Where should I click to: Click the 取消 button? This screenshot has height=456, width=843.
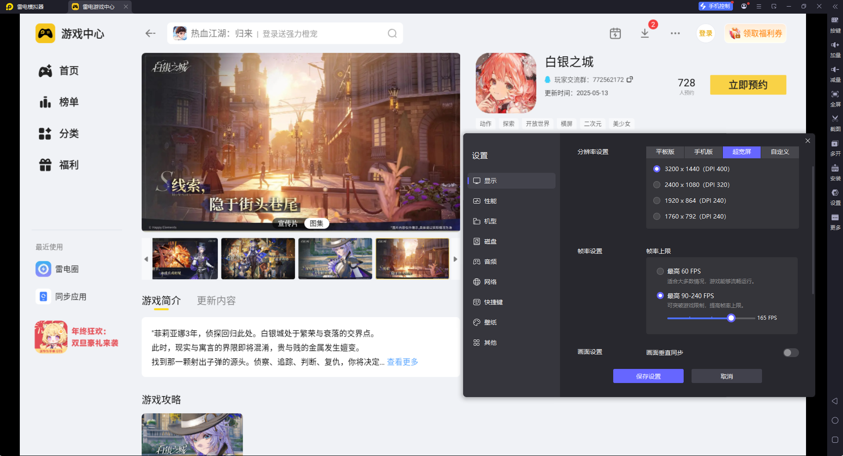click(727, 376)
